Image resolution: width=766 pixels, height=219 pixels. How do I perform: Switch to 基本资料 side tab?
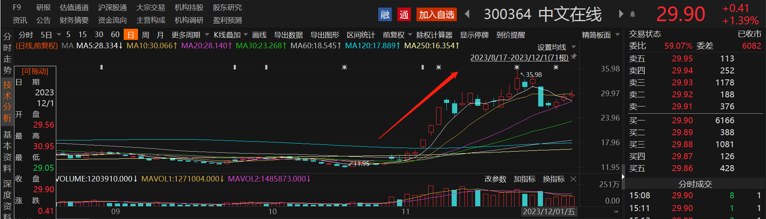tap(7, 151)
